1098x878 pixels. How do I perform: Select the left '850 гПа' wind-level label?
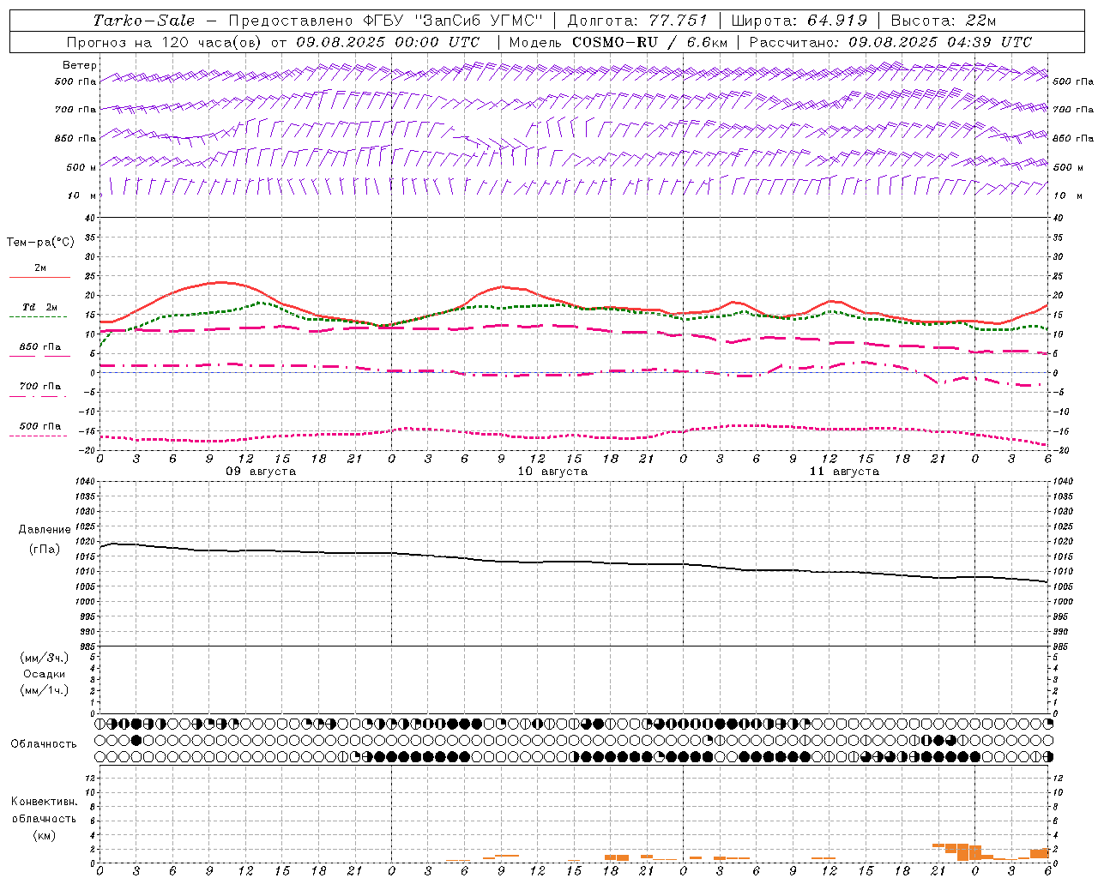pyautogui.click(x=75, y=138)
